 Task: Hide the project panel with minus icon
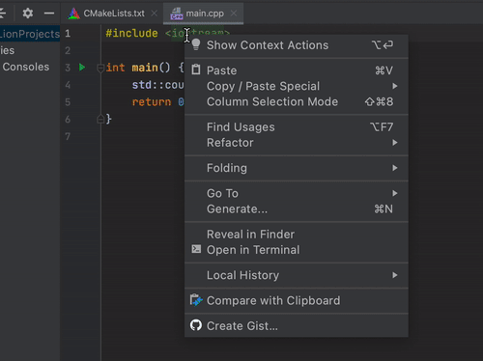click(x=49, y=14)
